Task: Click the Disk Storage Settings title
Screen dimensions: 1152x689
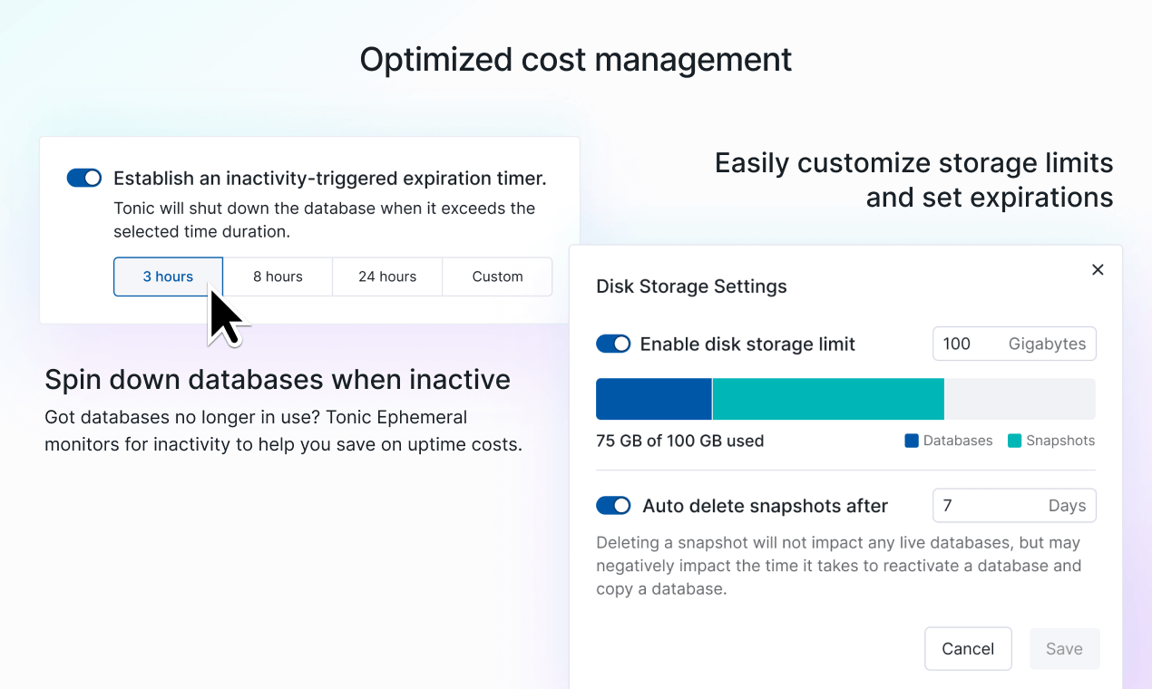Action: (691, 286)
